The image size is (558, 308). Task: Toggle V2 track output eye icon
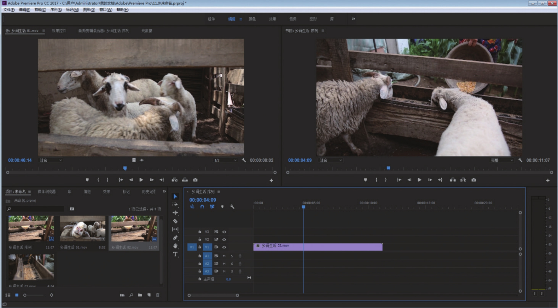click(224, 240)
